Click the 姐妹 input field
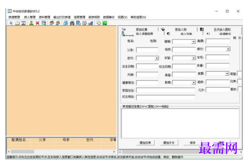This screenshot has width=245, height=161. (218, 82)
